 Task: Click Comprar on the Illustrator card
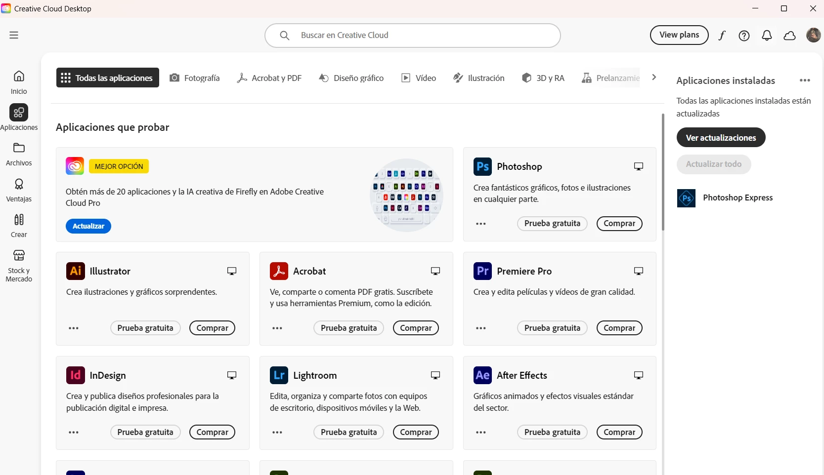[212, 328]
